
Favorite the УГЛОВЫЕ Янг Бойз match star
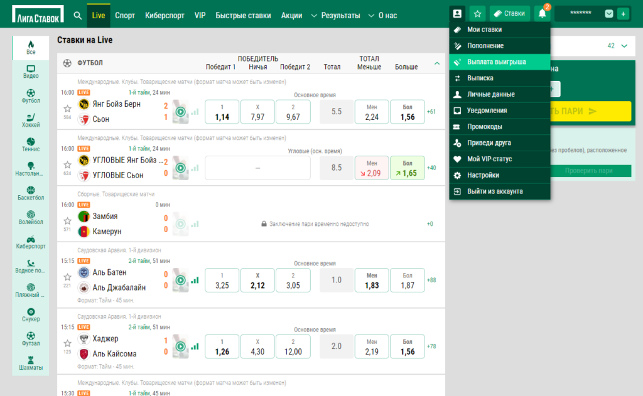point(68,165)
